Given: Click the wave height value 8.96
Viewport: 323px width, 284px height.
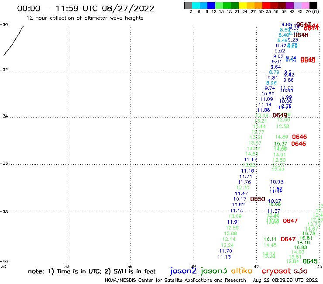Looking at the screenshot, I should click(x=271, y=83).
